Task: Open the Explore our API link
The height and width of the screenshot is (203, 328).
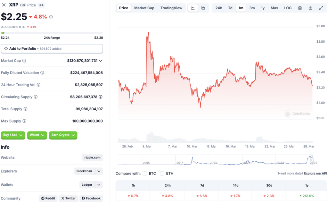Action: 315,173
